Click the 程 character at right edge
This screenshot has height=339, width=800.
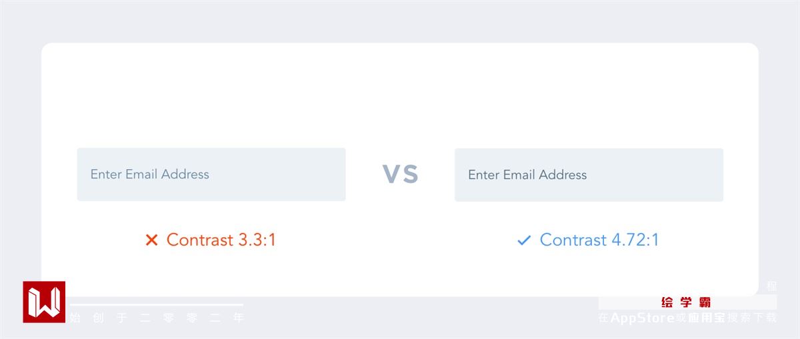coord(771,286)
